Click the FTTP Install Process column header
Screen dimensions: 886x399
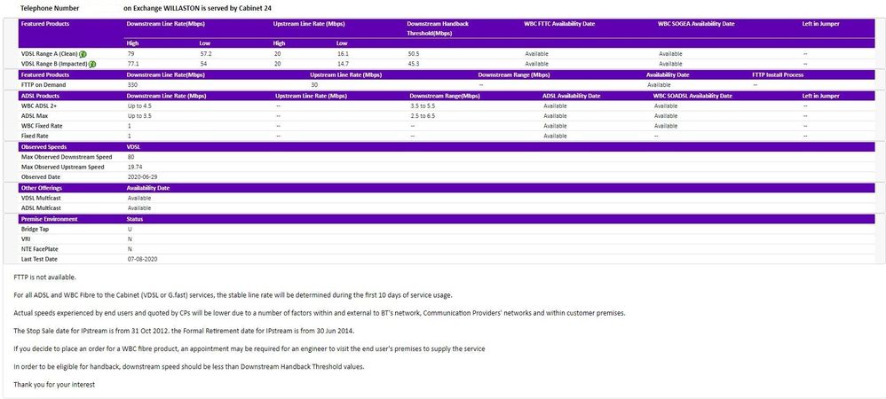(778, 74)
